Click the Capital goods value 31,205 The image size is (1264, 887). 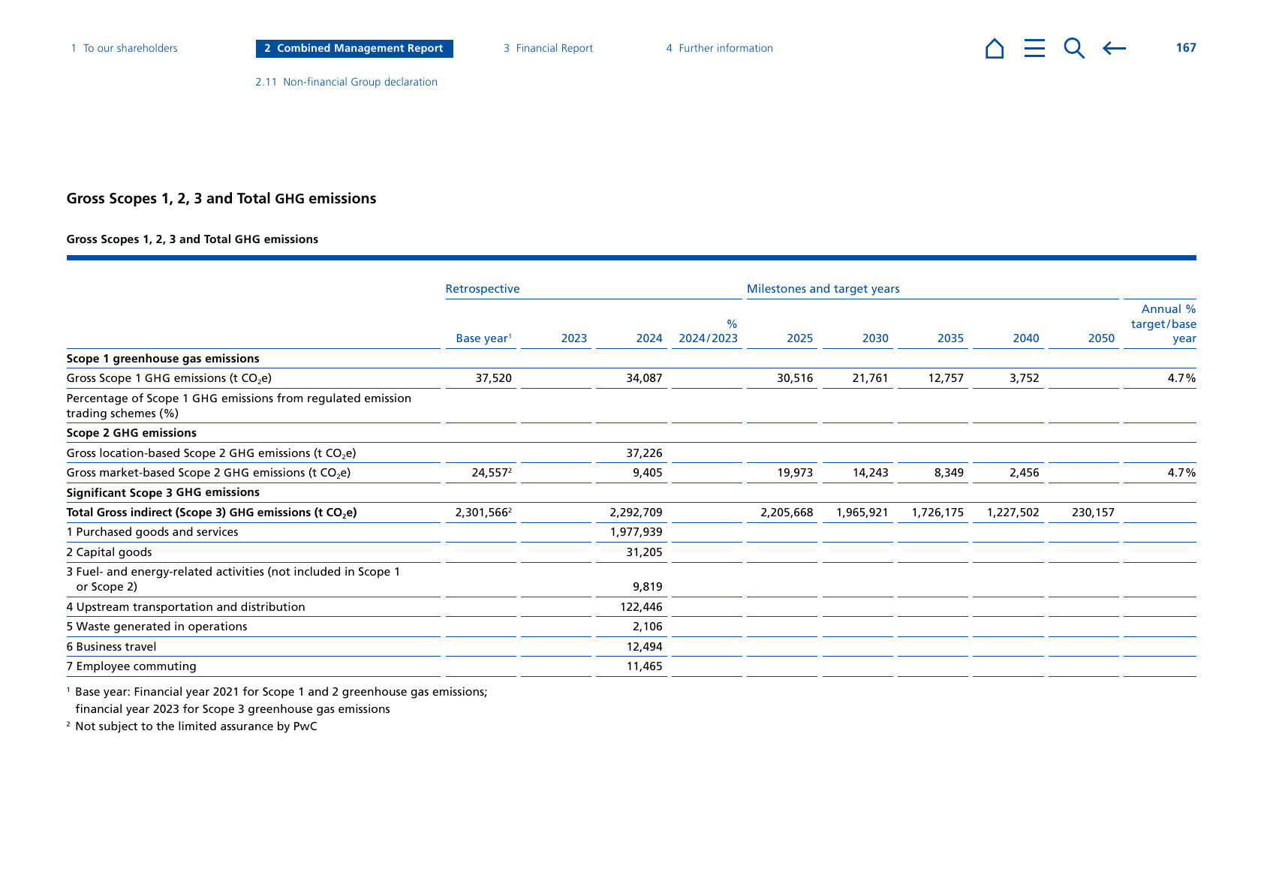tap(644, 552)
